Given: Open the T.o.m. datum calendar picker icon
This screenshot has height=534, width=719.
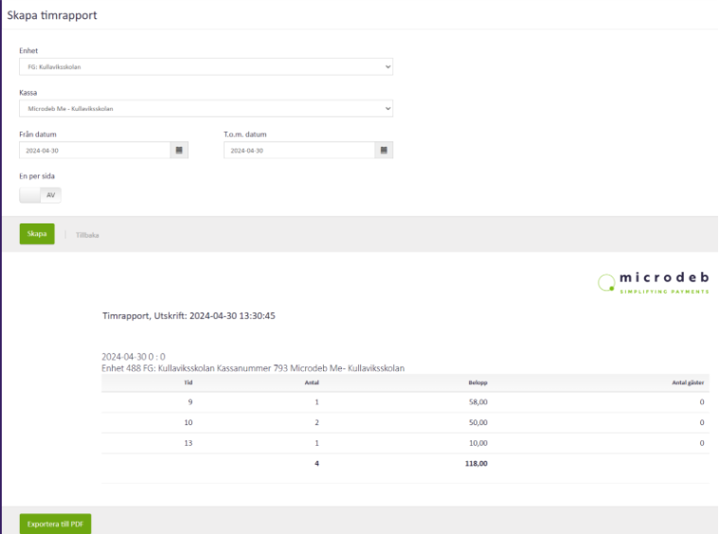Looking at the screenshot, I should (384, 151).
